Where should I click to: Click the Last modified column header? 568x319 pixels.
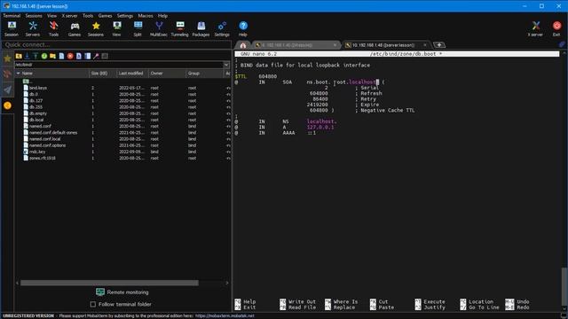132,74
